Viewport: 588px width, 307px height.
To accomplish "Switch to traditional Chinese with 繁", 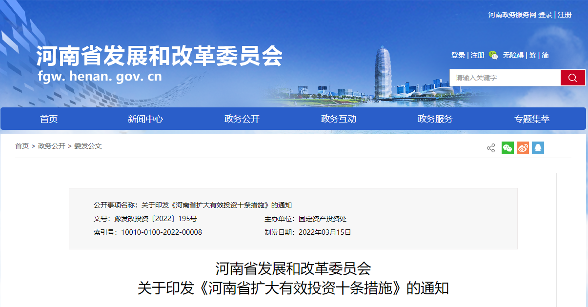I will pyautogui.click(x=532, y=55).
